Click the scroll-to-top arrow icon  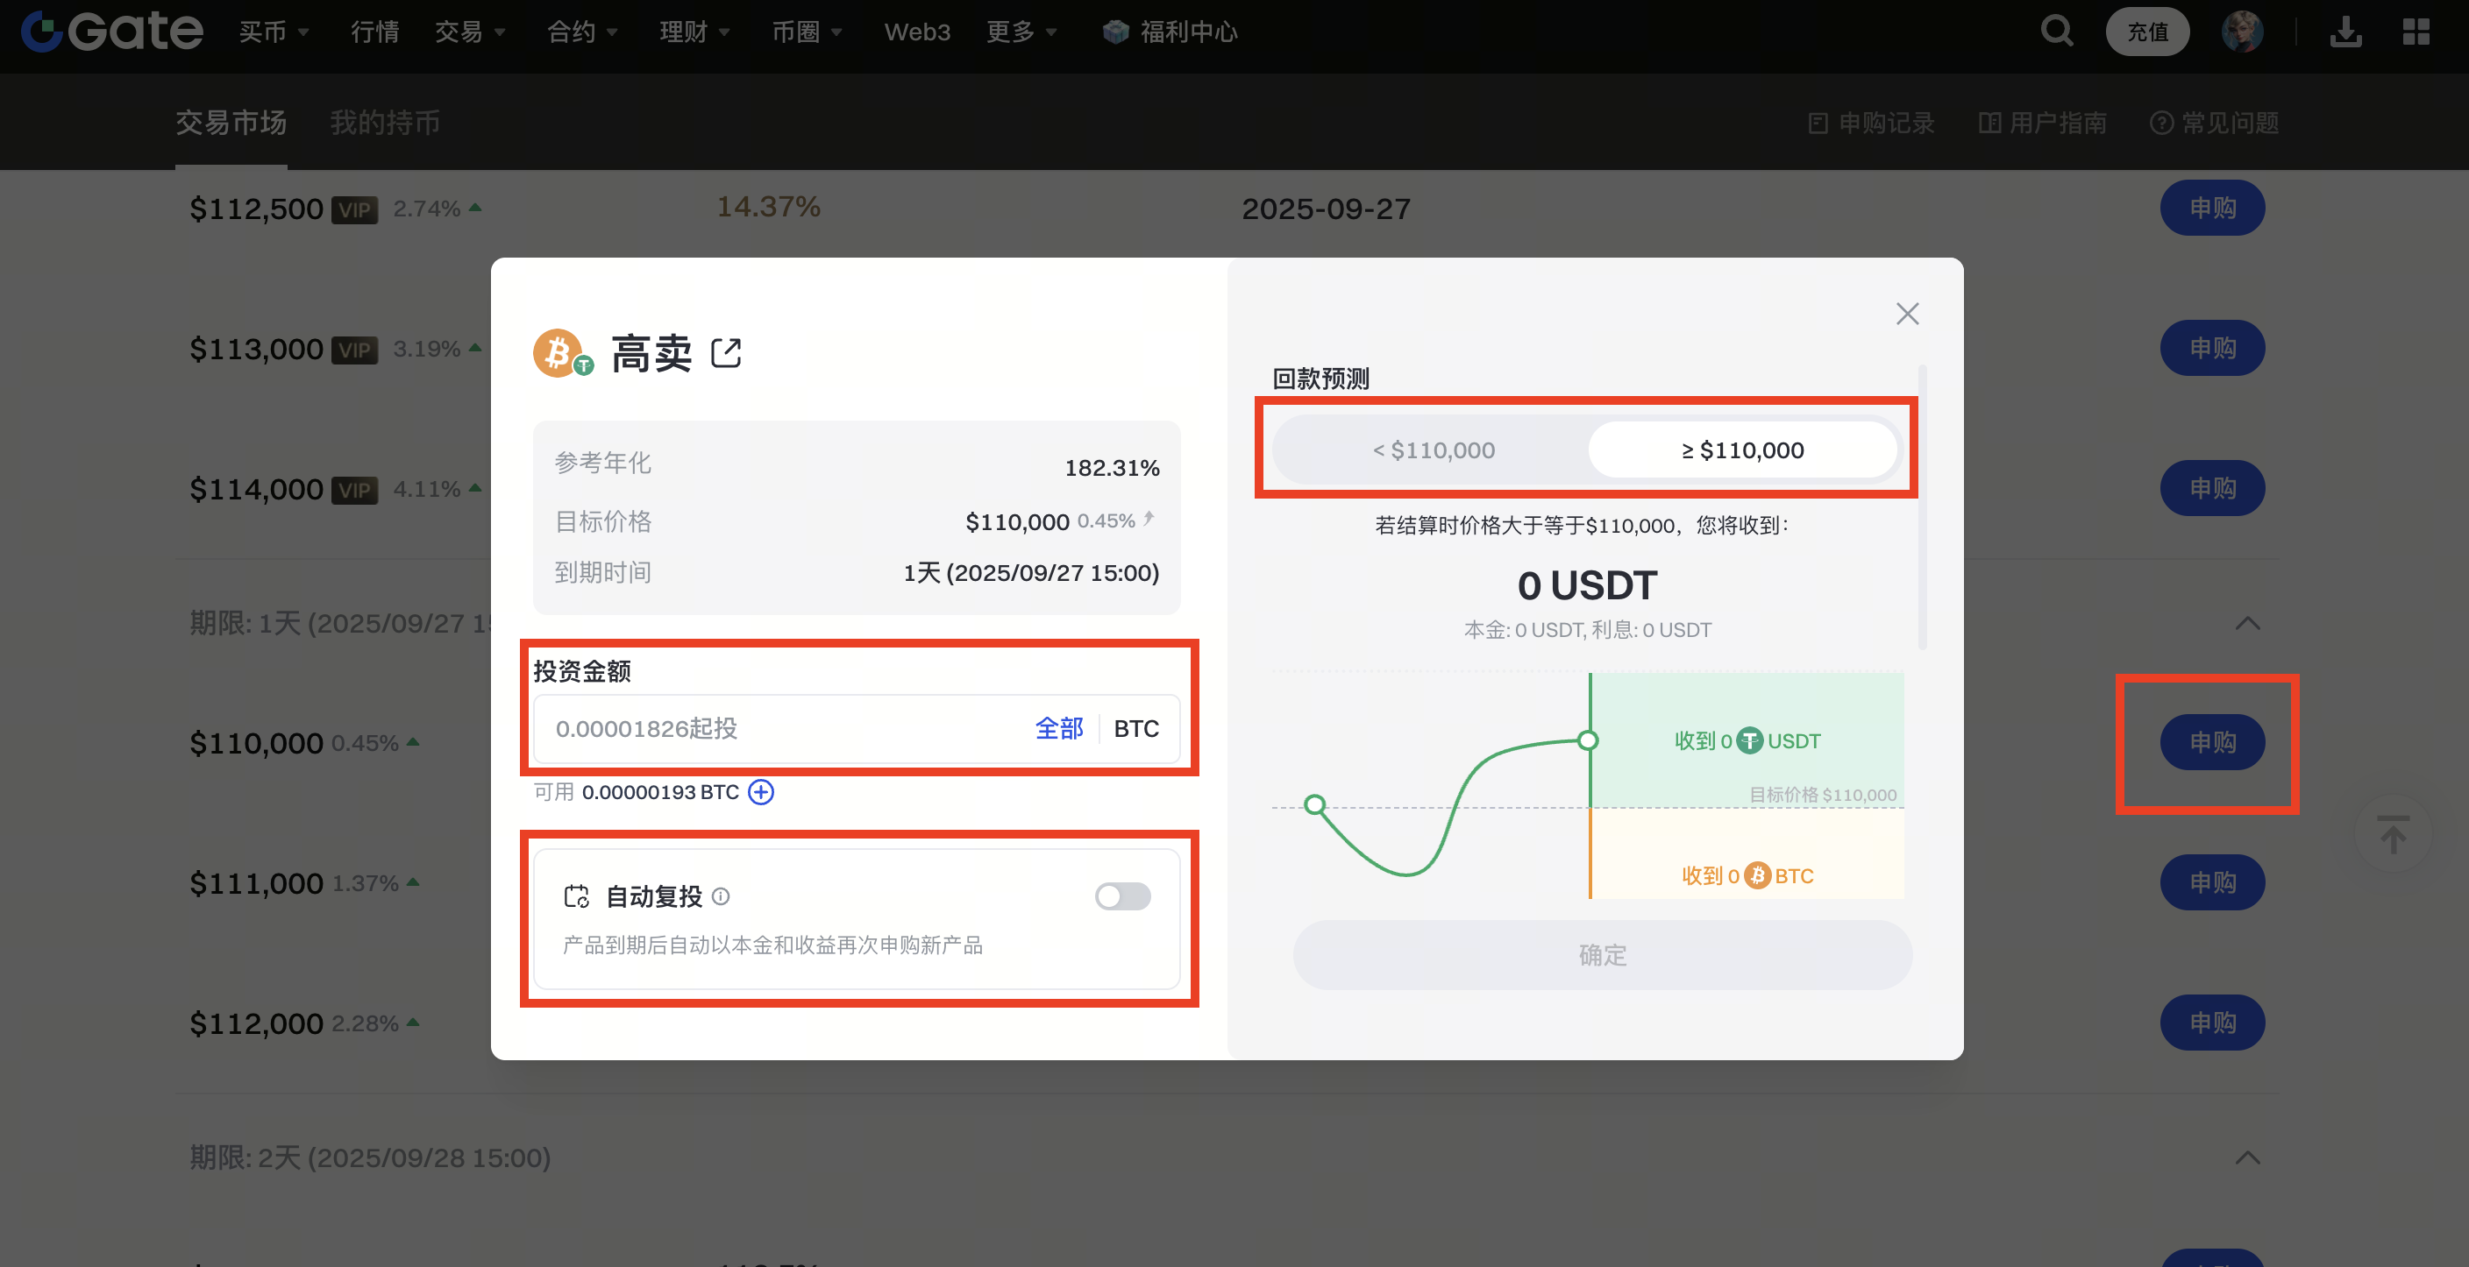pyautogui.click(x=2394, y=834)
